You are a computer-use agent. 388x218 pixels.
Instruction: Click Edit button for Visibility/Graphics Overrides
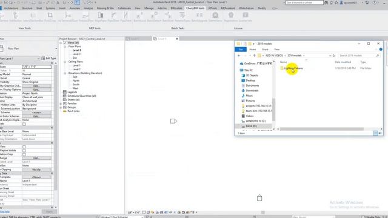[36, 86]
